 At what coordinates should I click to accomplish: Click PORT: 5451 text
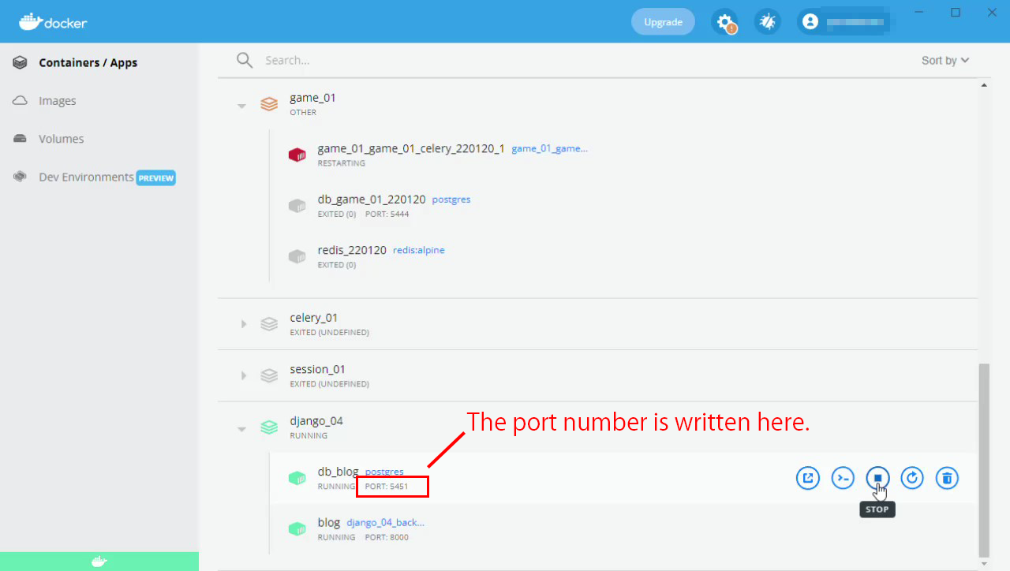(x=387, y=487)
